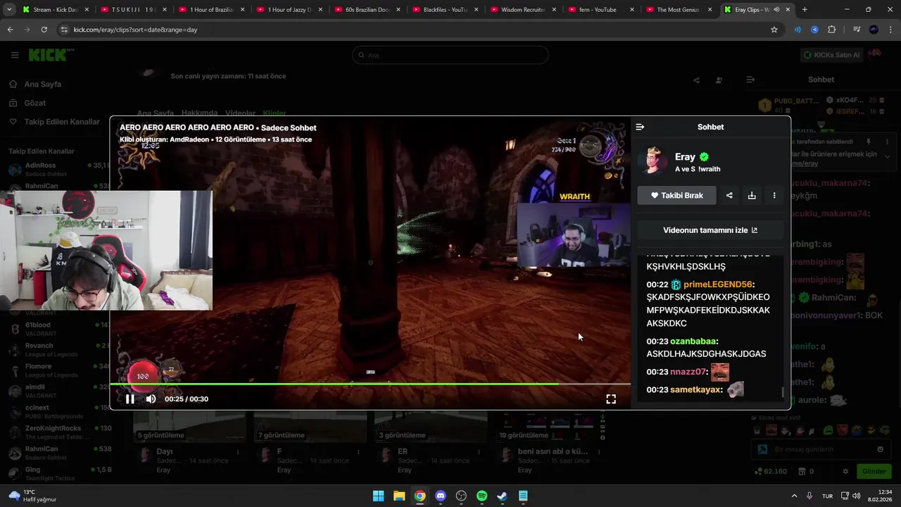
Task: Open AdinRoss channel in sidebar
Action: (60, 169)
